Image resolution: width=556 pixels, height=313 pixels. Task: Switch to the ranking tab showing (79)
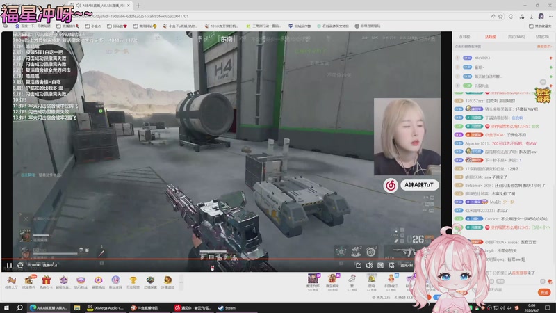[x=542, y=37]
